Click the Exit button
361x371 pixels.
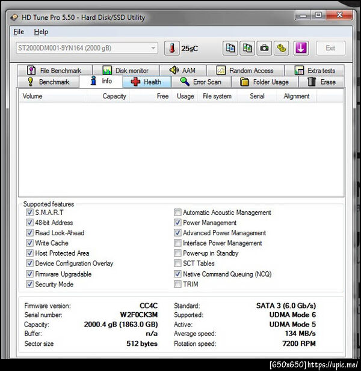pos(331,48)
